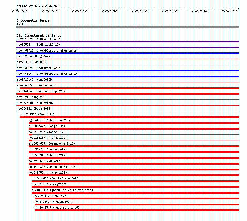Click ruler position 220052720
247x221 pixels.
click(139, 11)
